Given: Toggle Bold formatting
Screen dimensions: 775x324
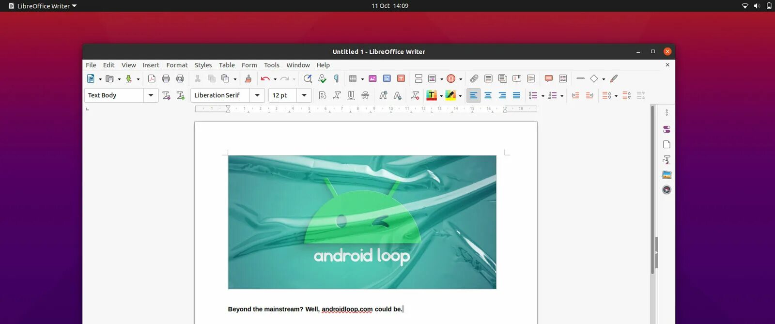Looking at the screenshot, I should 323,95.
